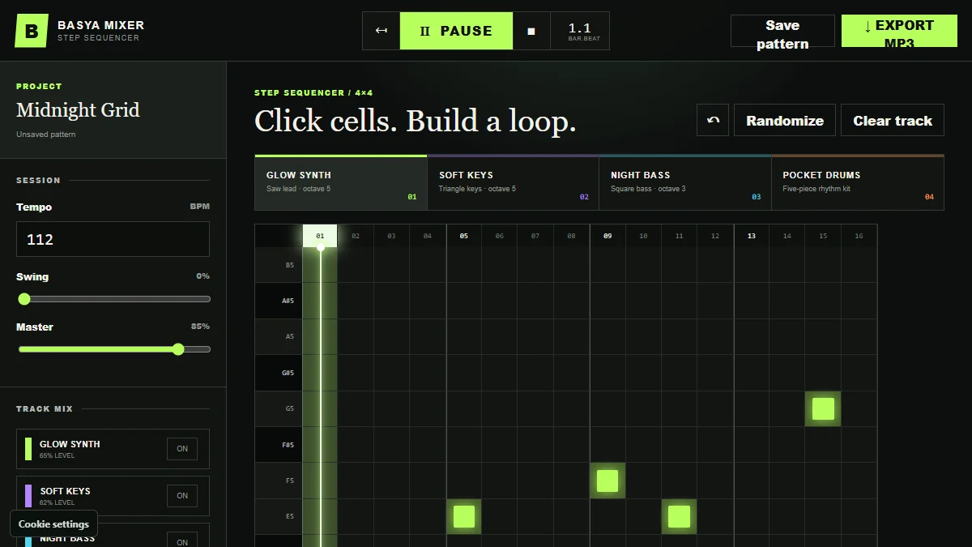This screenshot has height=547, width=972.
Task: Switch to the Soft Keys track tab
Action: click(514, 183)
